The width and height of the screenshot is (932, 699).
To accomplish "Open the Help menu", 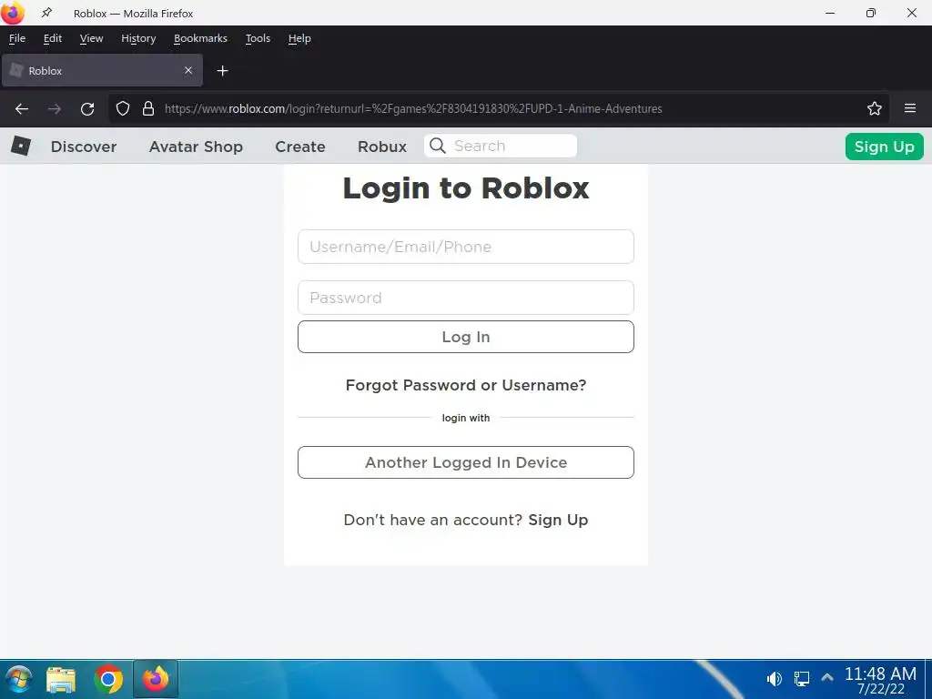I will tap(299, 38).
